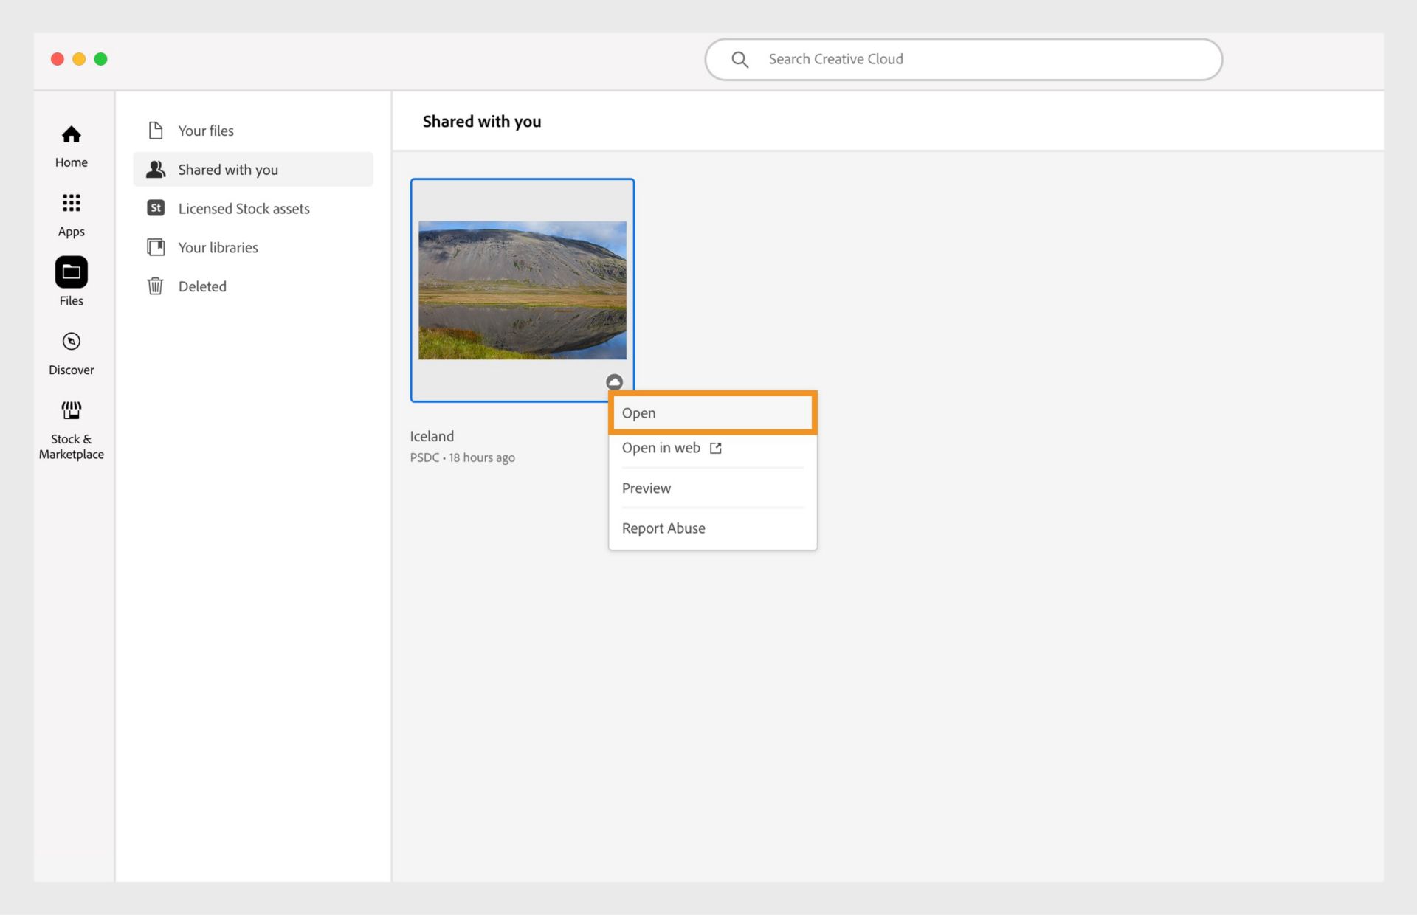This screenshot has height=915, width=1417.
Task: Click the Iceland file thumbnail
Action: point(522,290)
